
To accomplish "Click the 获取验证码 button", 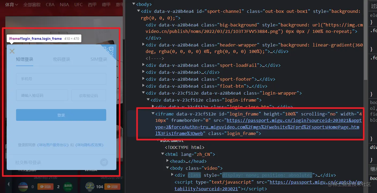I will click(89, 95).
